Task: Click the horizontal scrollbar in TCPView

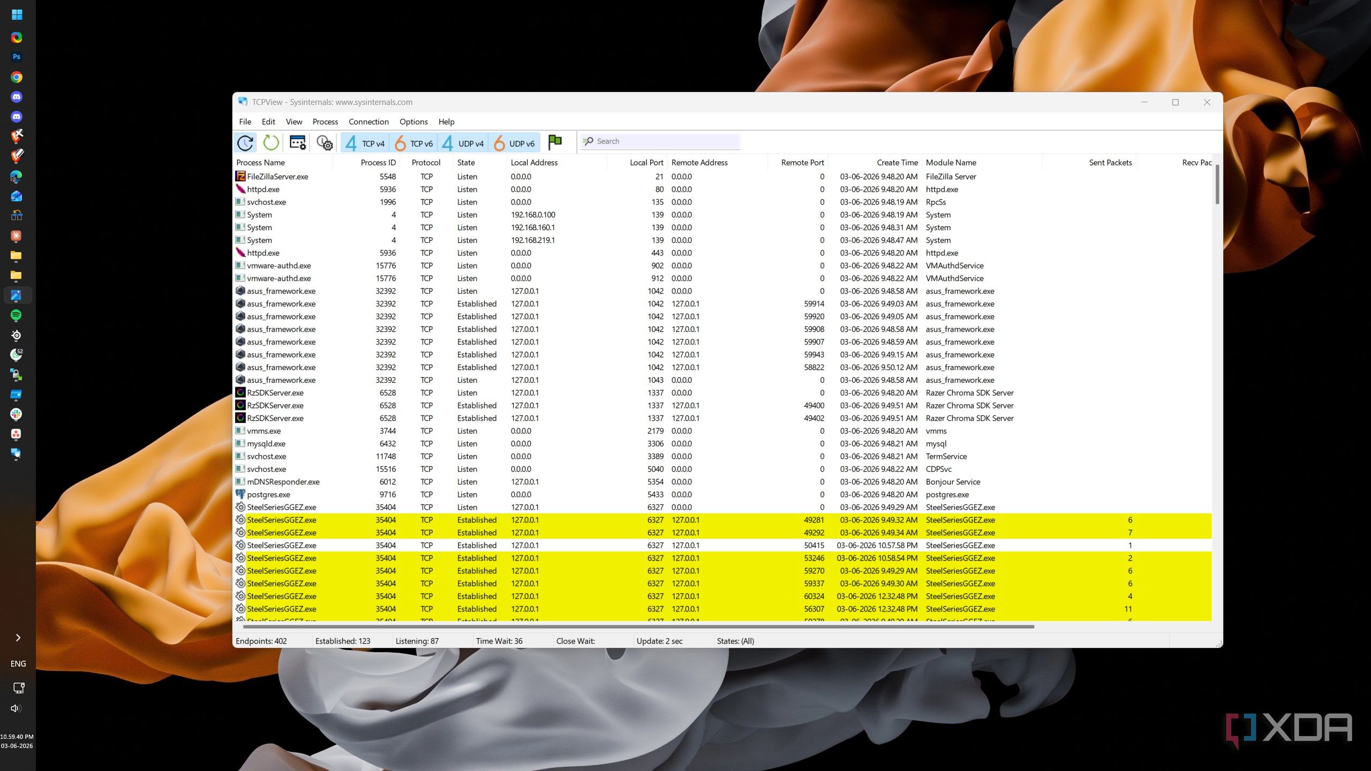Action: pos(638,626)
